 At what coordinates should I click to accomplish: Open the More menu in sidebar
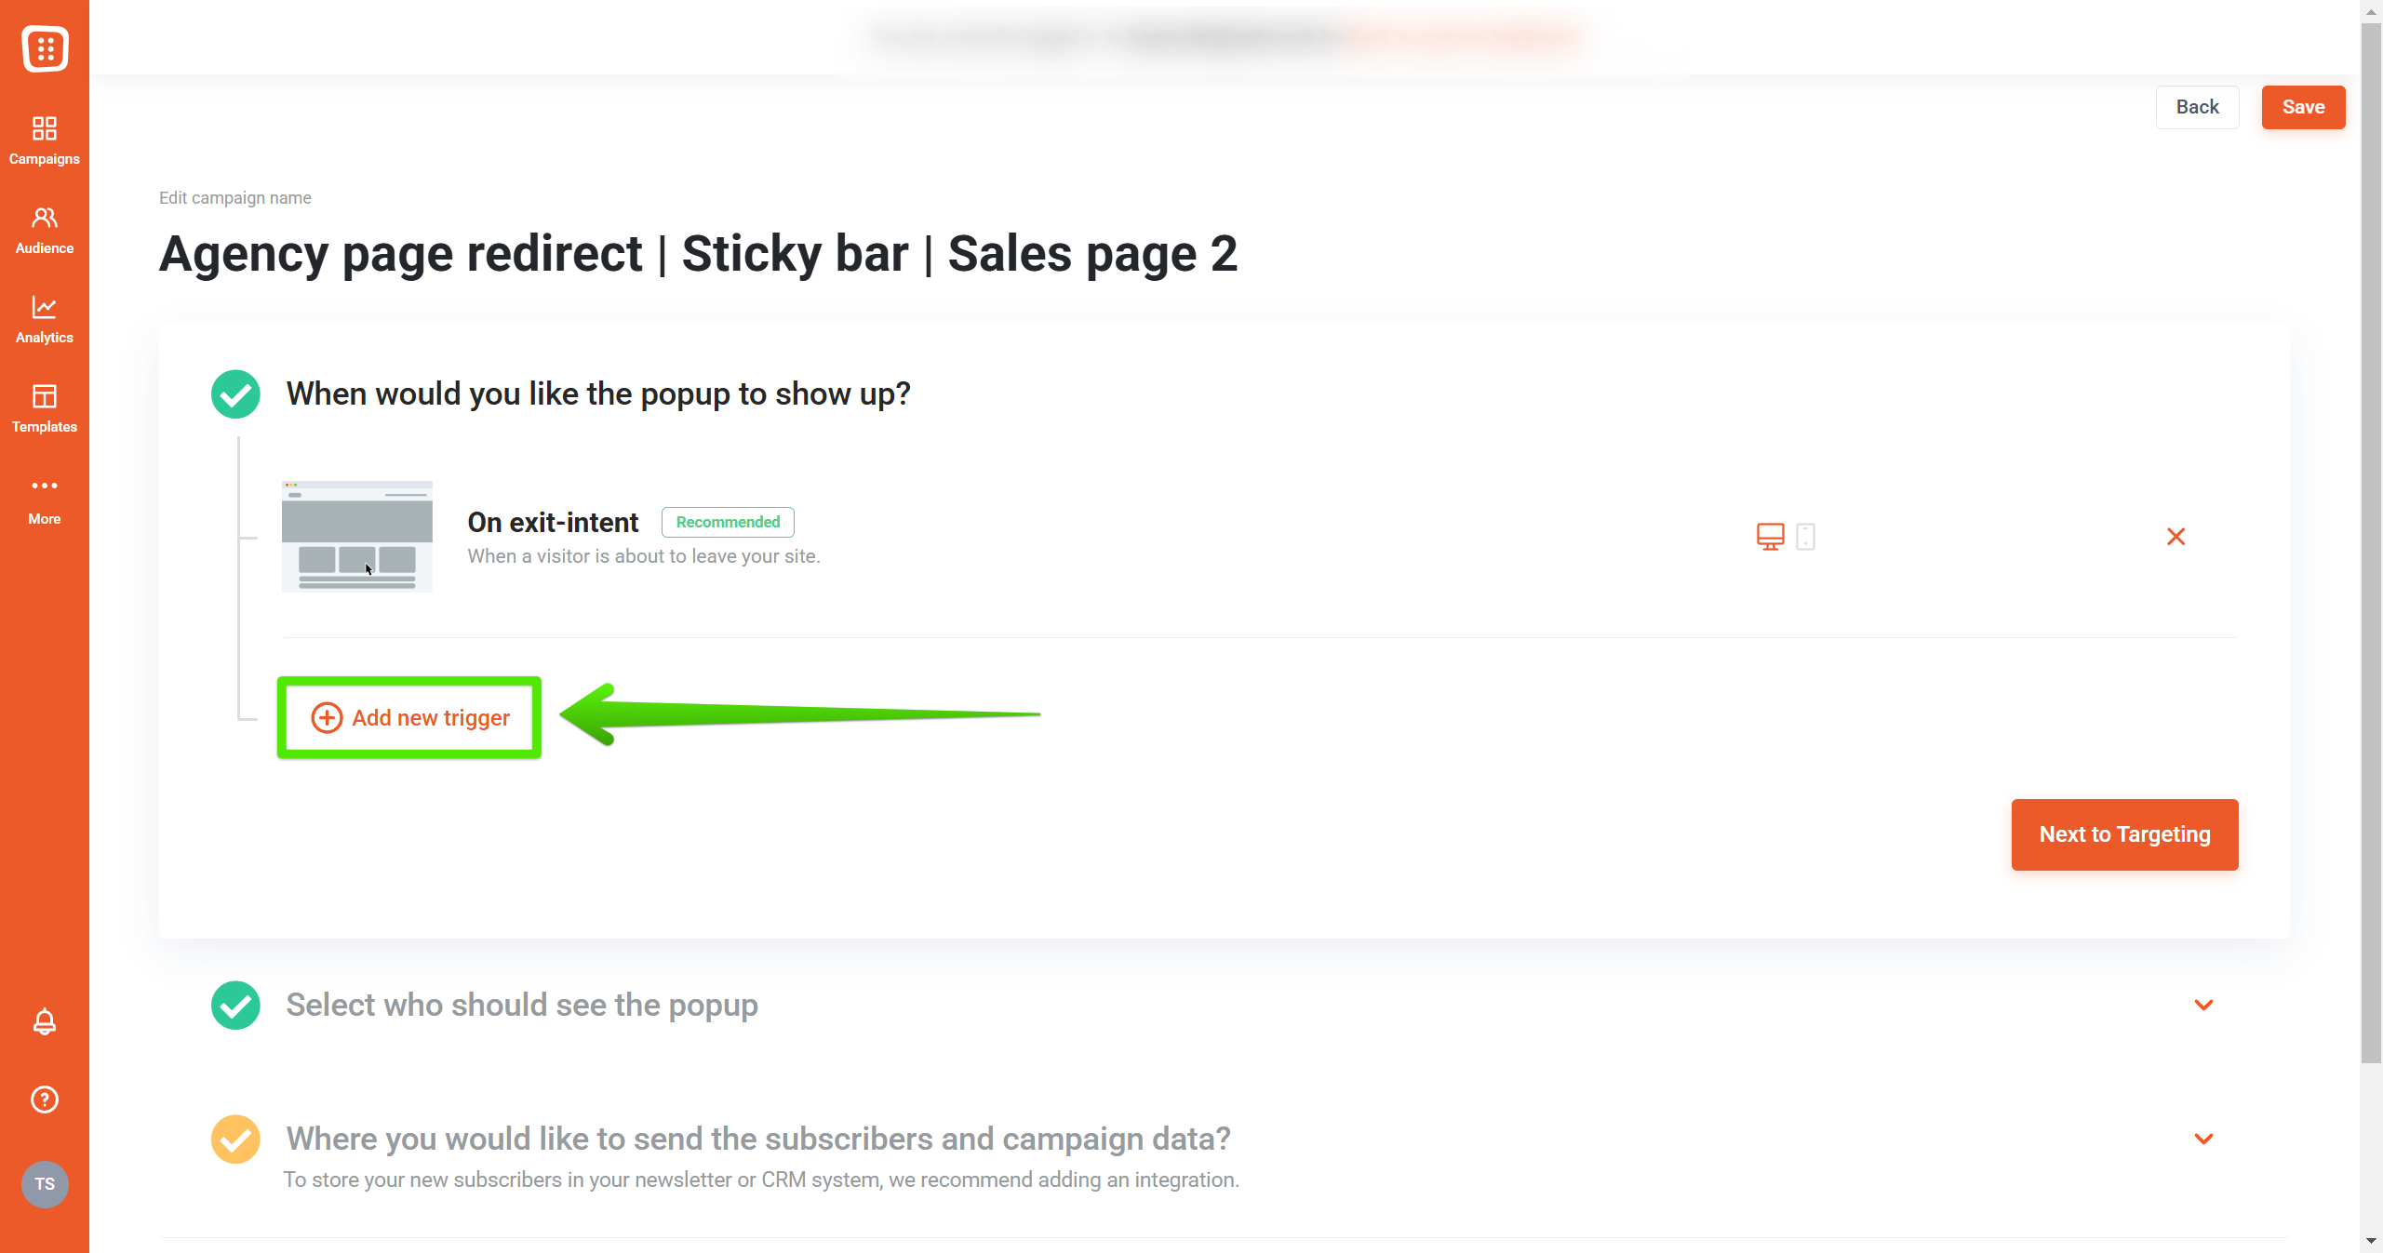45,500
